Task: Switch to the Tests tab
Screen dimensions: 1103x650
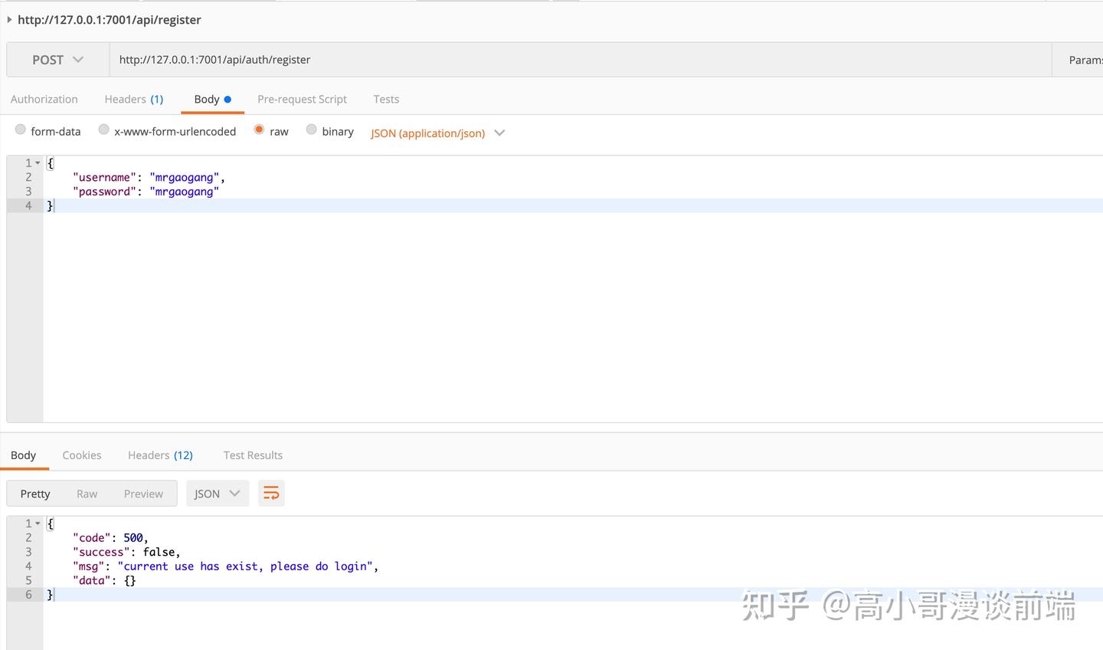Action: pos(386,100)
